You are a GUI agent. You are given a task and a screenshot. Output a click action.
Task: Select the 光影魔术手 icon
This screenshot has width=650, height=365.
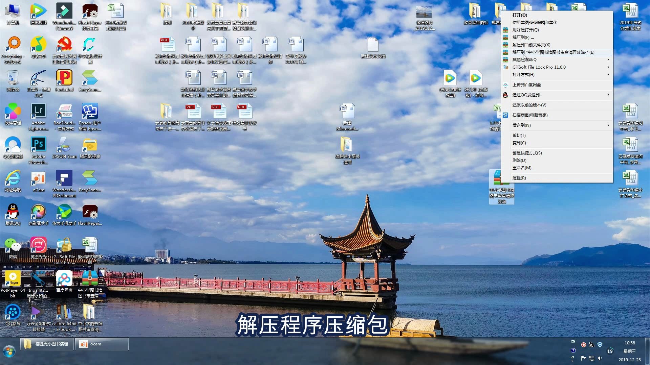coord(39,215)
